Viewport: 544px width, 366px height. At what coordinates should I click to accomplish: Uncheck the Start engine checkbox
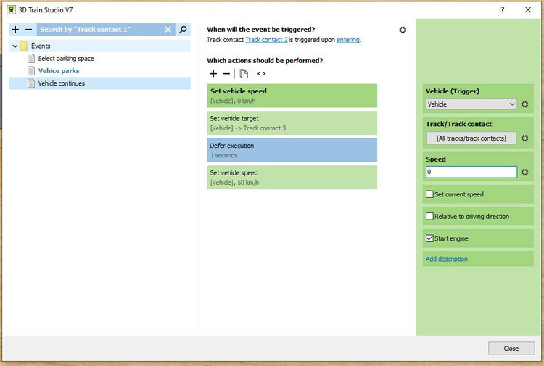429,238
